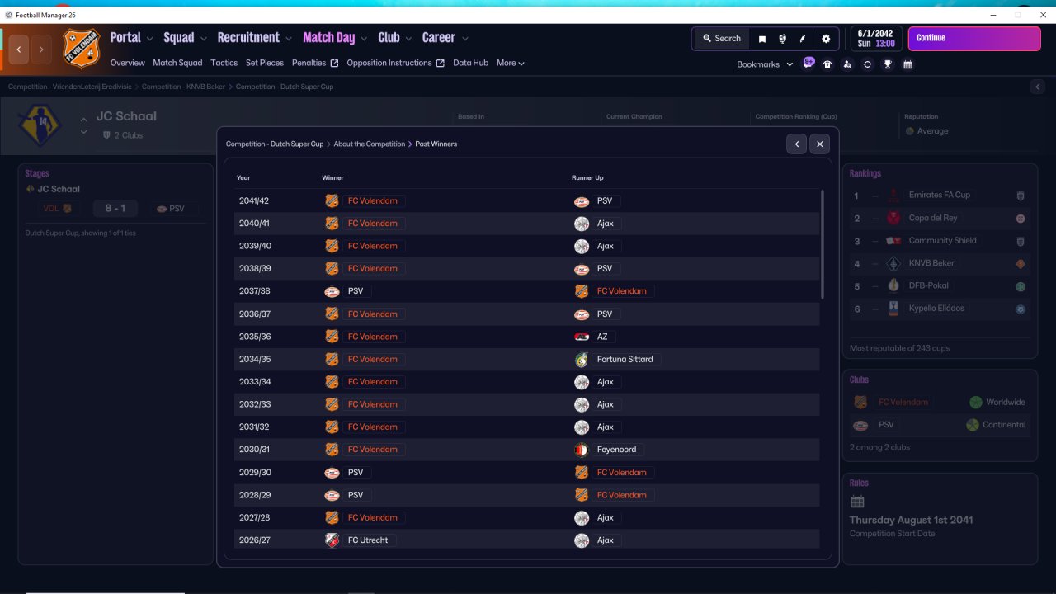Click the PSV winner badge in 2037/38 row
Screen dimensions: 1056x594
tap(332, 291)
